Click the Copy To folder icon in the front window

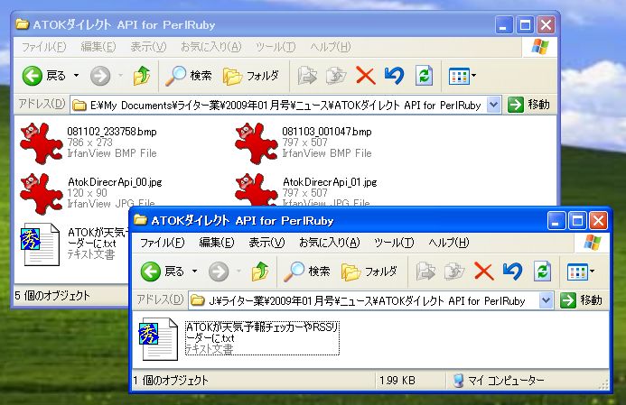454,272
